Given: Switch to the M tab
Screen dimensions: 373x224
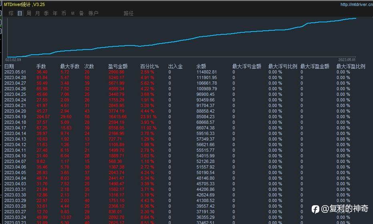Looking at the screenshot, I should (x=73, y=14).
